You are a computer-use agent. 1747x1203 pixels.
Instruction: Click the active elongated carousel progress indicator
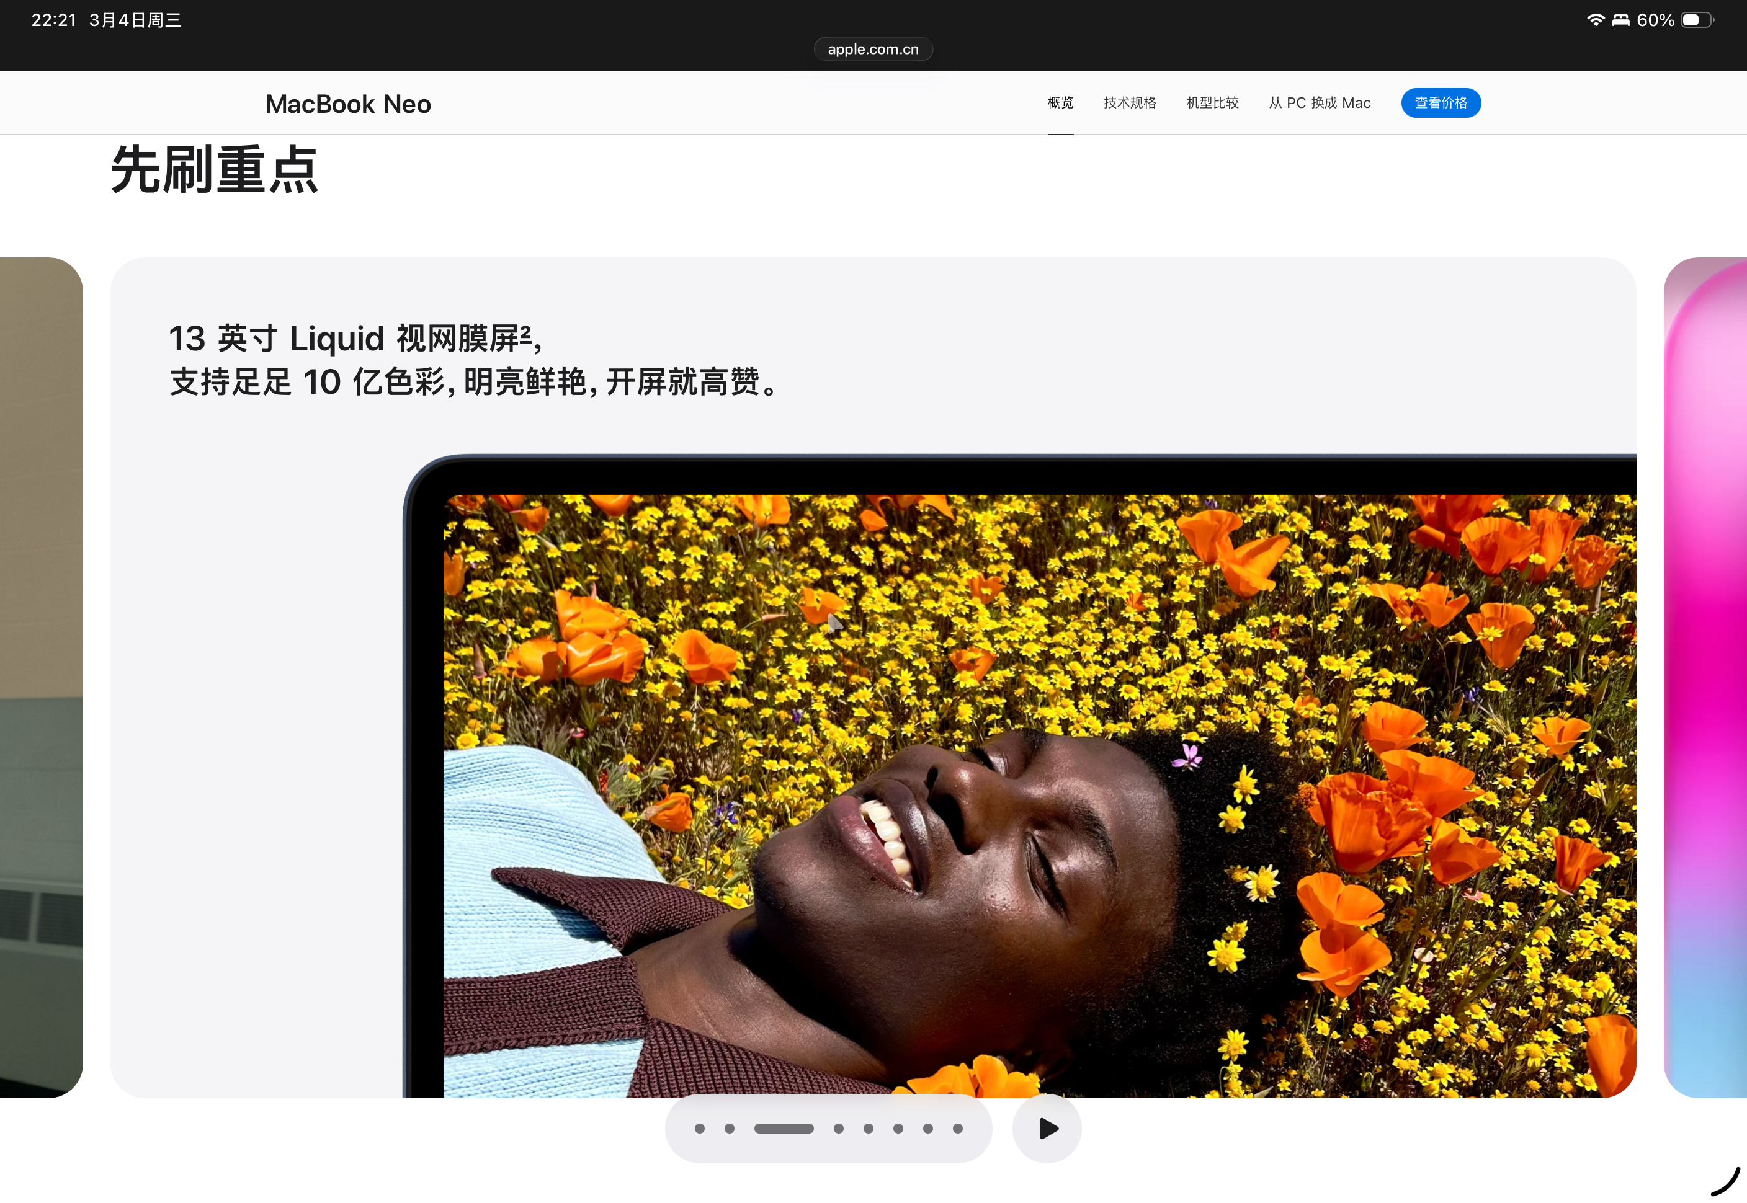pos(784,1129)
